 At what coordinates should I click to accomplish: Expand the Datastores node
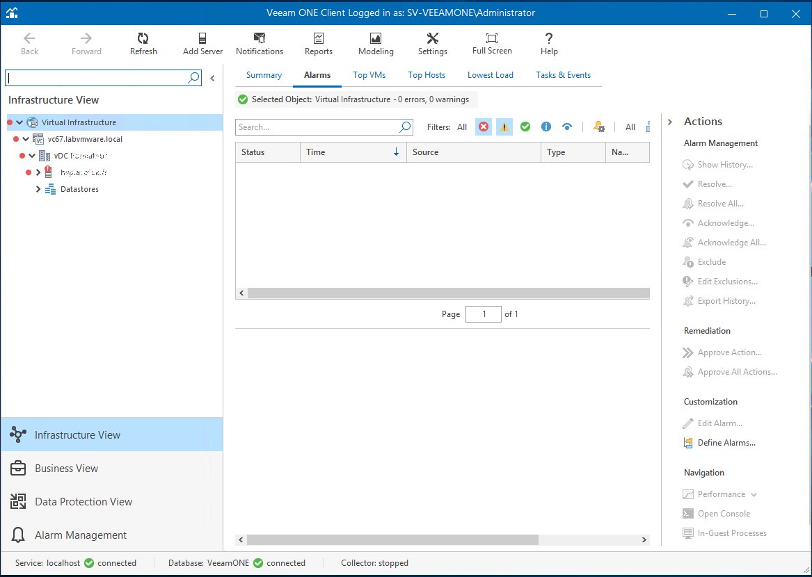coord(38,189)
